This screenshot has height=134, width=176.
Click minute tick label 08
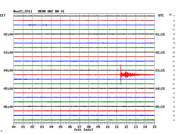coord(89,127)
